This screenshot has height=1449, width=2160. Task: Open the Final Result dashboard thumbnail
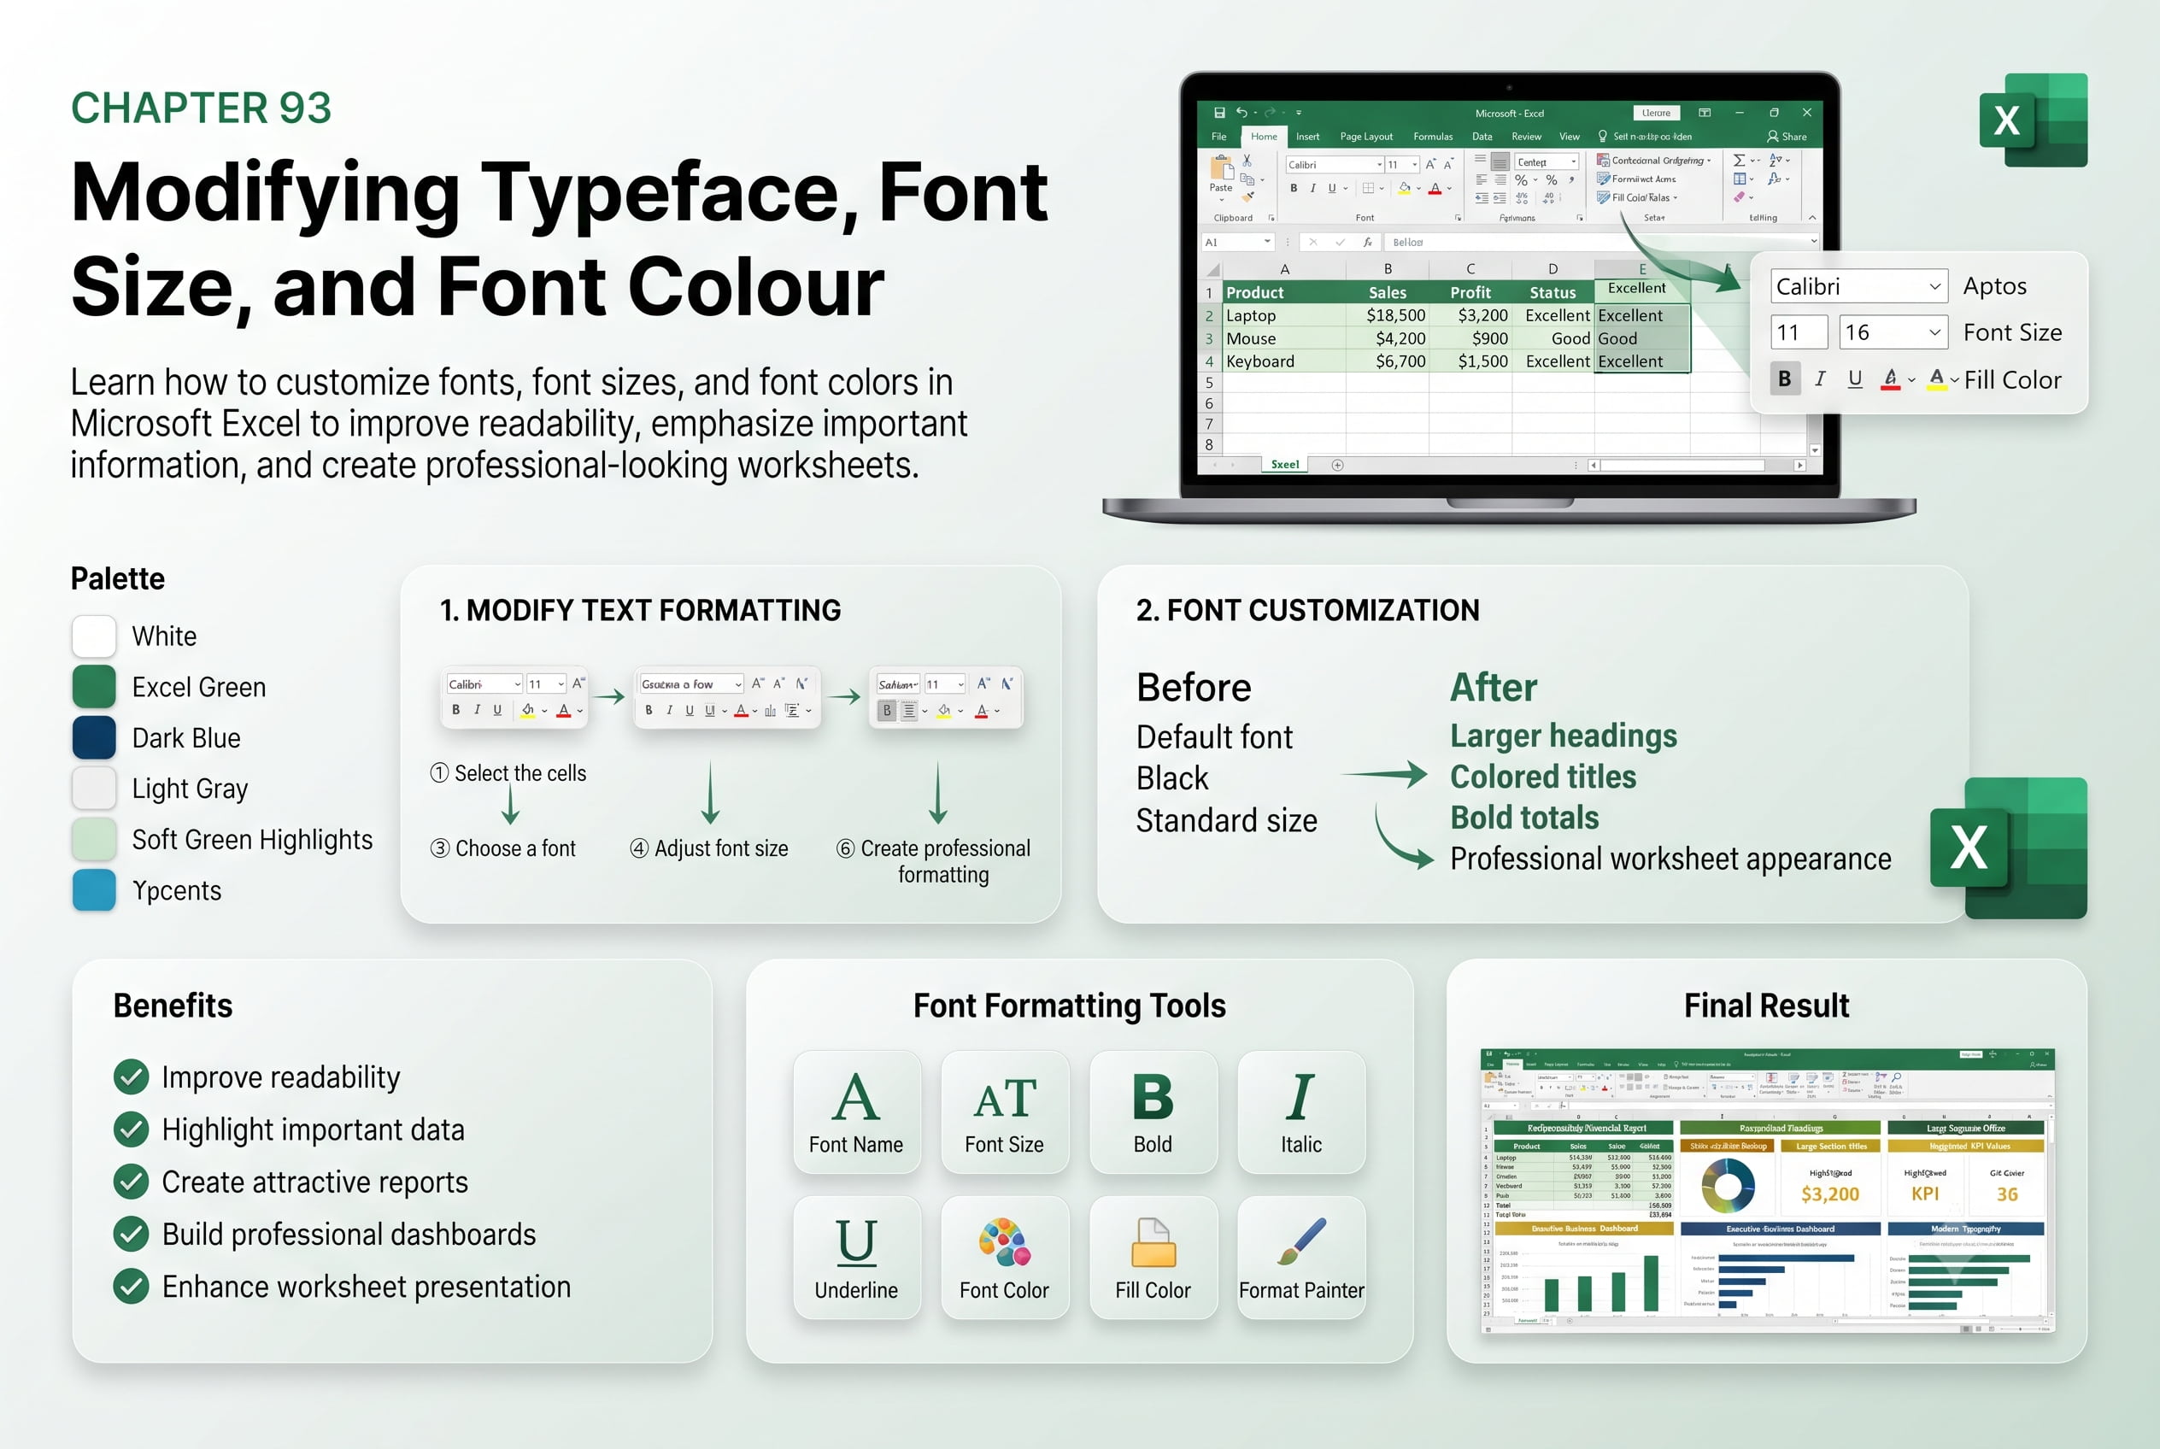[x=1766, y=1190]
